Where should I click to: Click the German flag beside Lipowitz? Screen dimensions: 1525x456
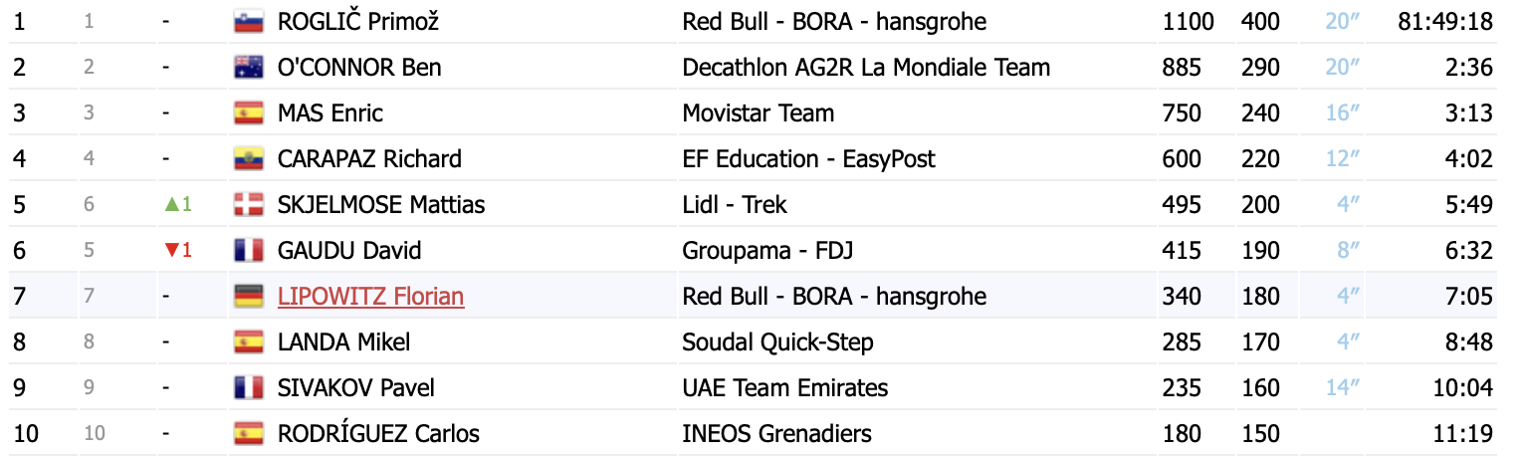[x=248, y=297]
